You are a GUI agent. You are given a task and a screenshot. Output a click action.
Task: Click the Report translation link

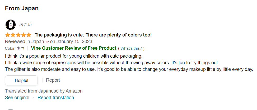(x=56, y=98)
